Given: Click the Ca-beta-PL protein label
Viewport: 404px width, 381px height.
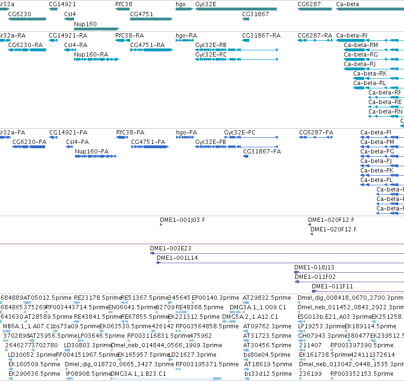Looking at the screenshot, I should tap(376, 180).
